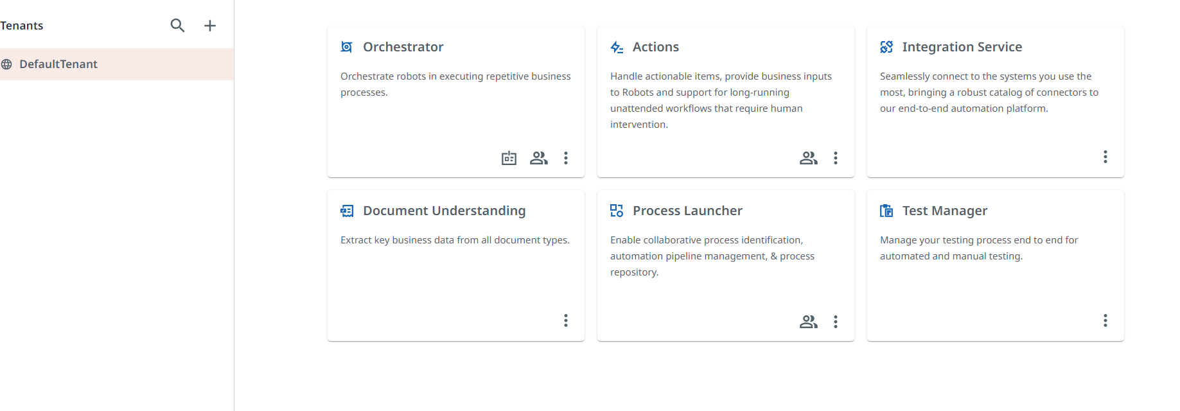Click Test Manager description about testing process
Viewport: 1180px width, 411px height.
coord(979,248)
